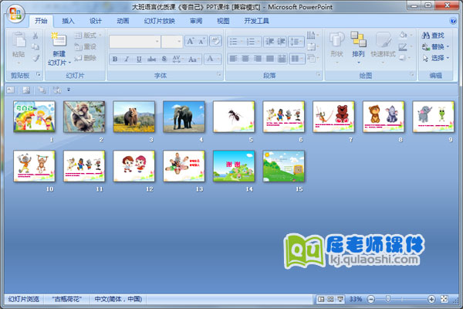Open the Slide Show ribbon tab
The width and height of the screenshot is (463, 309).
click(159, 21)
